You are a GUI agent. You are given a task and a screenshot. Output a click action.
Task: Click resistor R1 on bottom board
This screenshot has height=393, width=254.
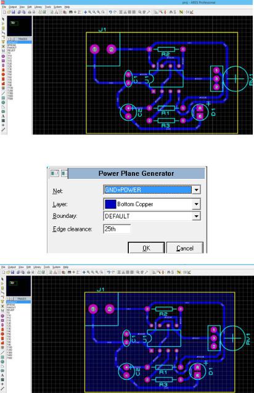[x=164, y=368]
